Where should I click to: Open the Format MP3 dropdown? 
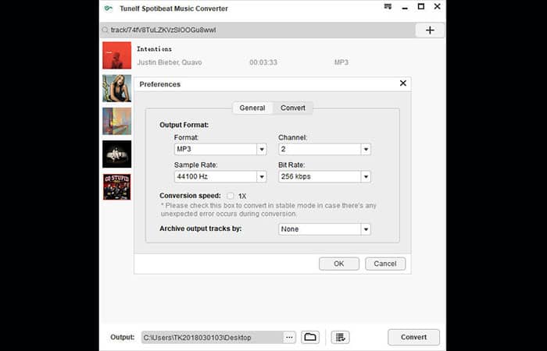coord(220,149)
